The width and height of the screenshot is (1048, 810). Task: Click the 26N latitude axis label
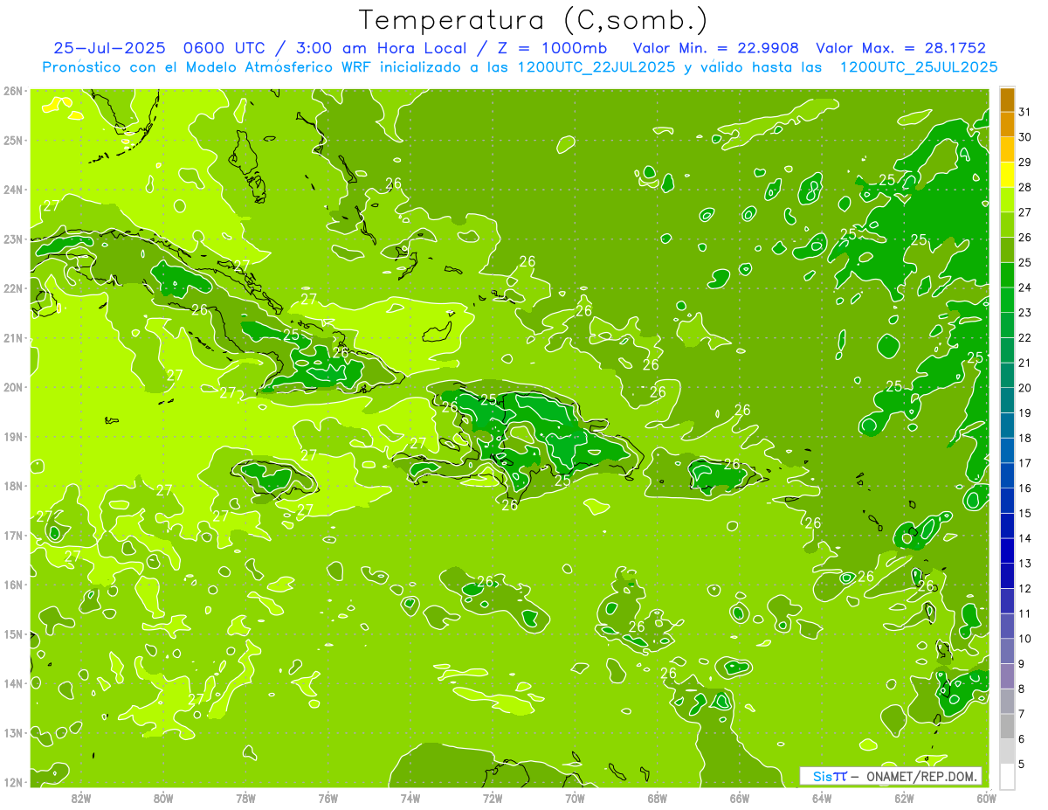12,91
